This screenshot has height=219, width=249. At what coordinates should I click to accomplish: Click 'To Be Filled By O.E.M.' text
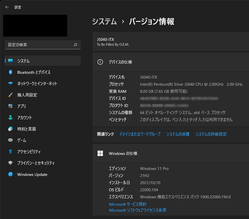(113, 45)
